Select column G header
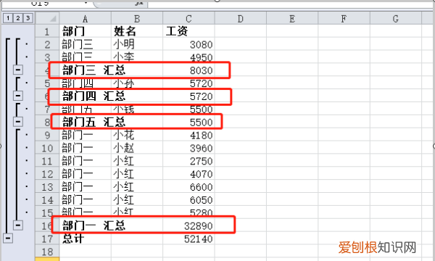This screenshot has width=435, height=261. (x=396, y=18)
